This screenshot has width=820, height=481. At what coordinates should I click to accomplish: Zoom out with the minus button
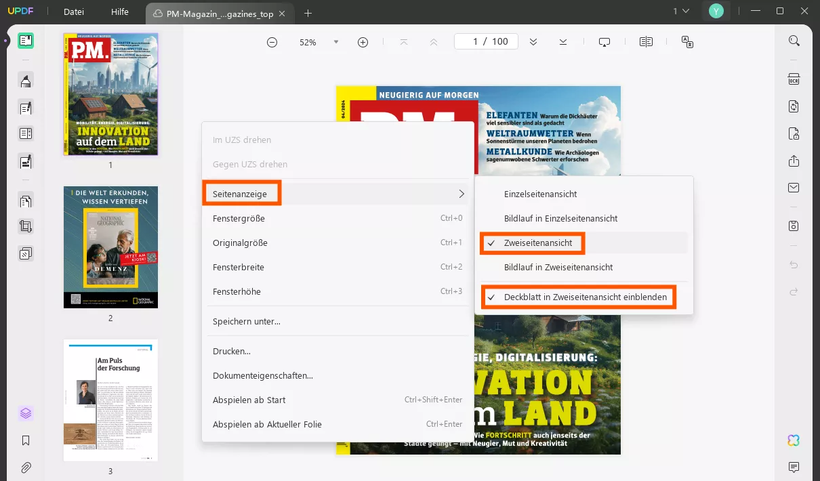[272, 42]
